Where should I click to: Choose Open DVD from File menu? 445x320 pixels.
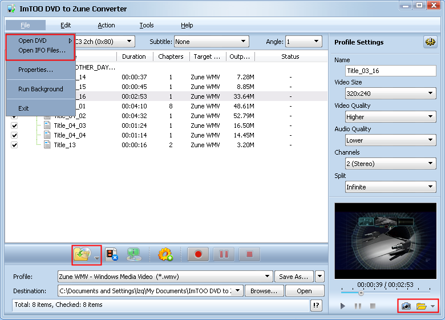41,40
